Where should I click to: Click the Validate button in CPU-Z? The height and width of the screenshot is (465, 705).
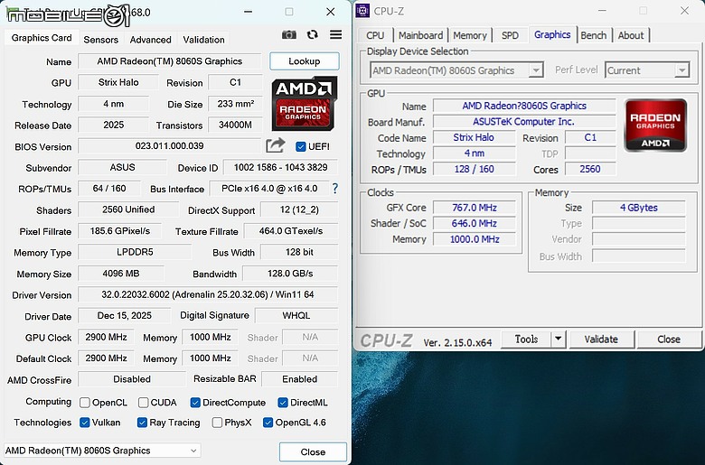[601, 339]
